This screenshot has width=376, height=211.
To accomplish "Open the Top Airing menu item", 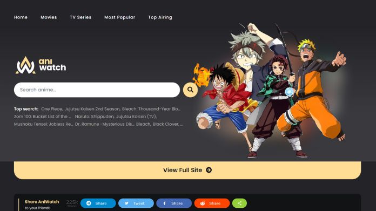I will 160,17.
